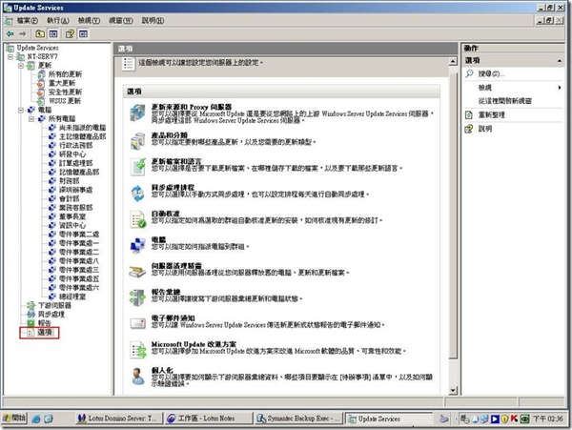The image size is (572, 430).
Task: Click the 重新整理 refresh icon in actions pane
Action: (469, 114)
